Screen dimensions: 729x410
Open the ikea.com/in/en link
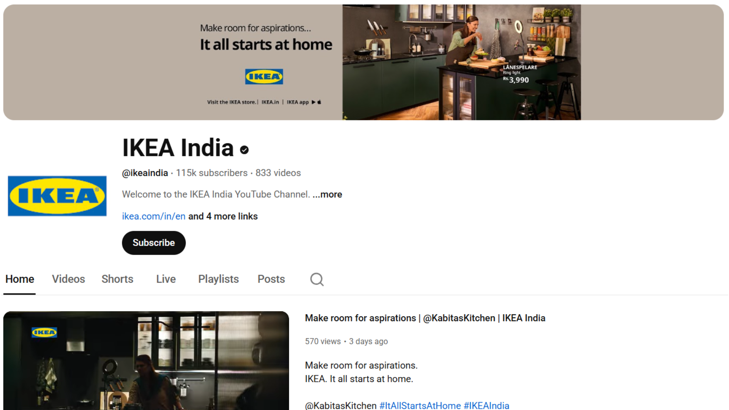tap(154, 216)
